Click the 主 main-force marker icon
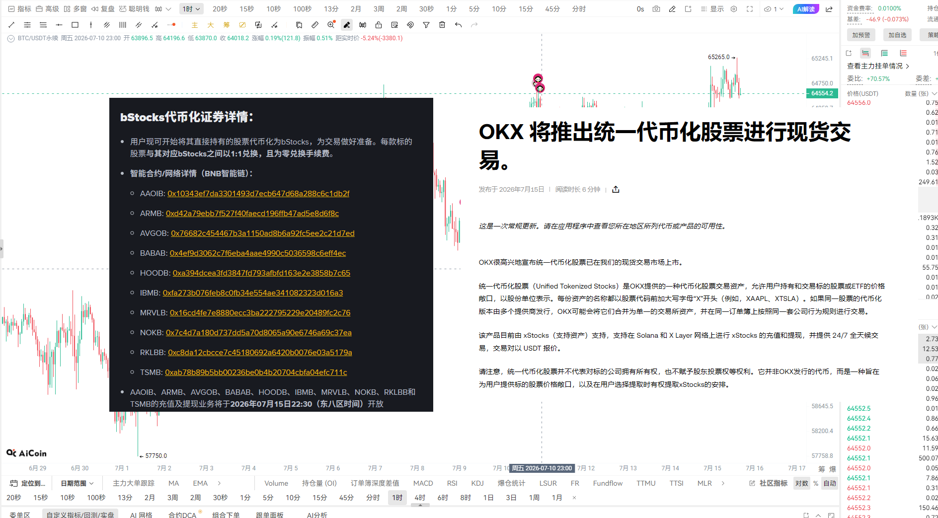This screenshot has height=518, width=938. point(195,25)
